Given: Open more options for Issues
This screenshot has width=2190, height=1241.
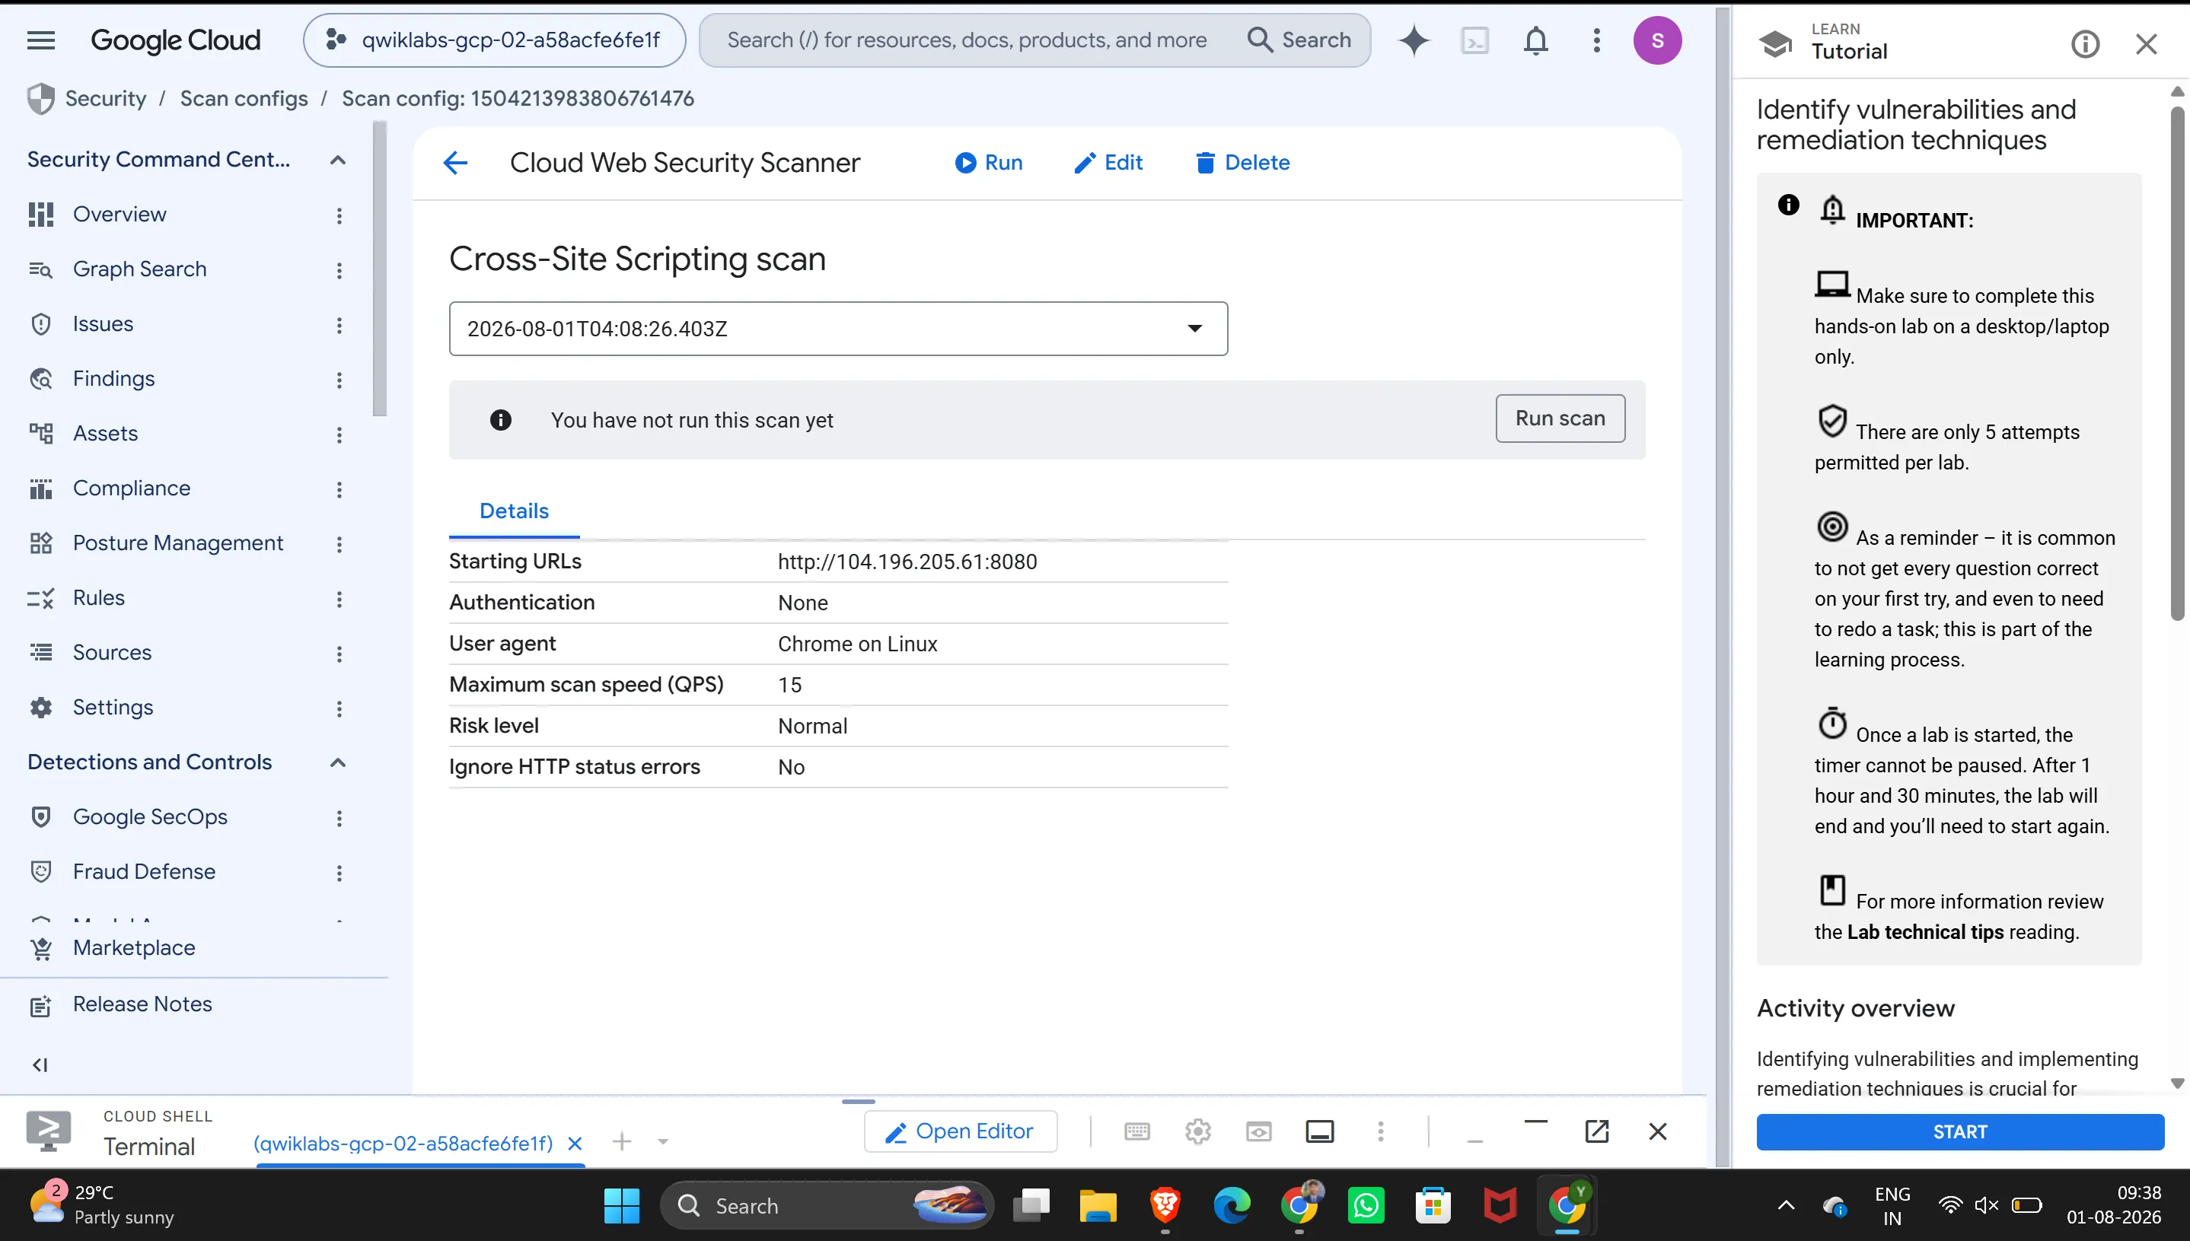Looking at the screenshot, I should coord(339,325).
